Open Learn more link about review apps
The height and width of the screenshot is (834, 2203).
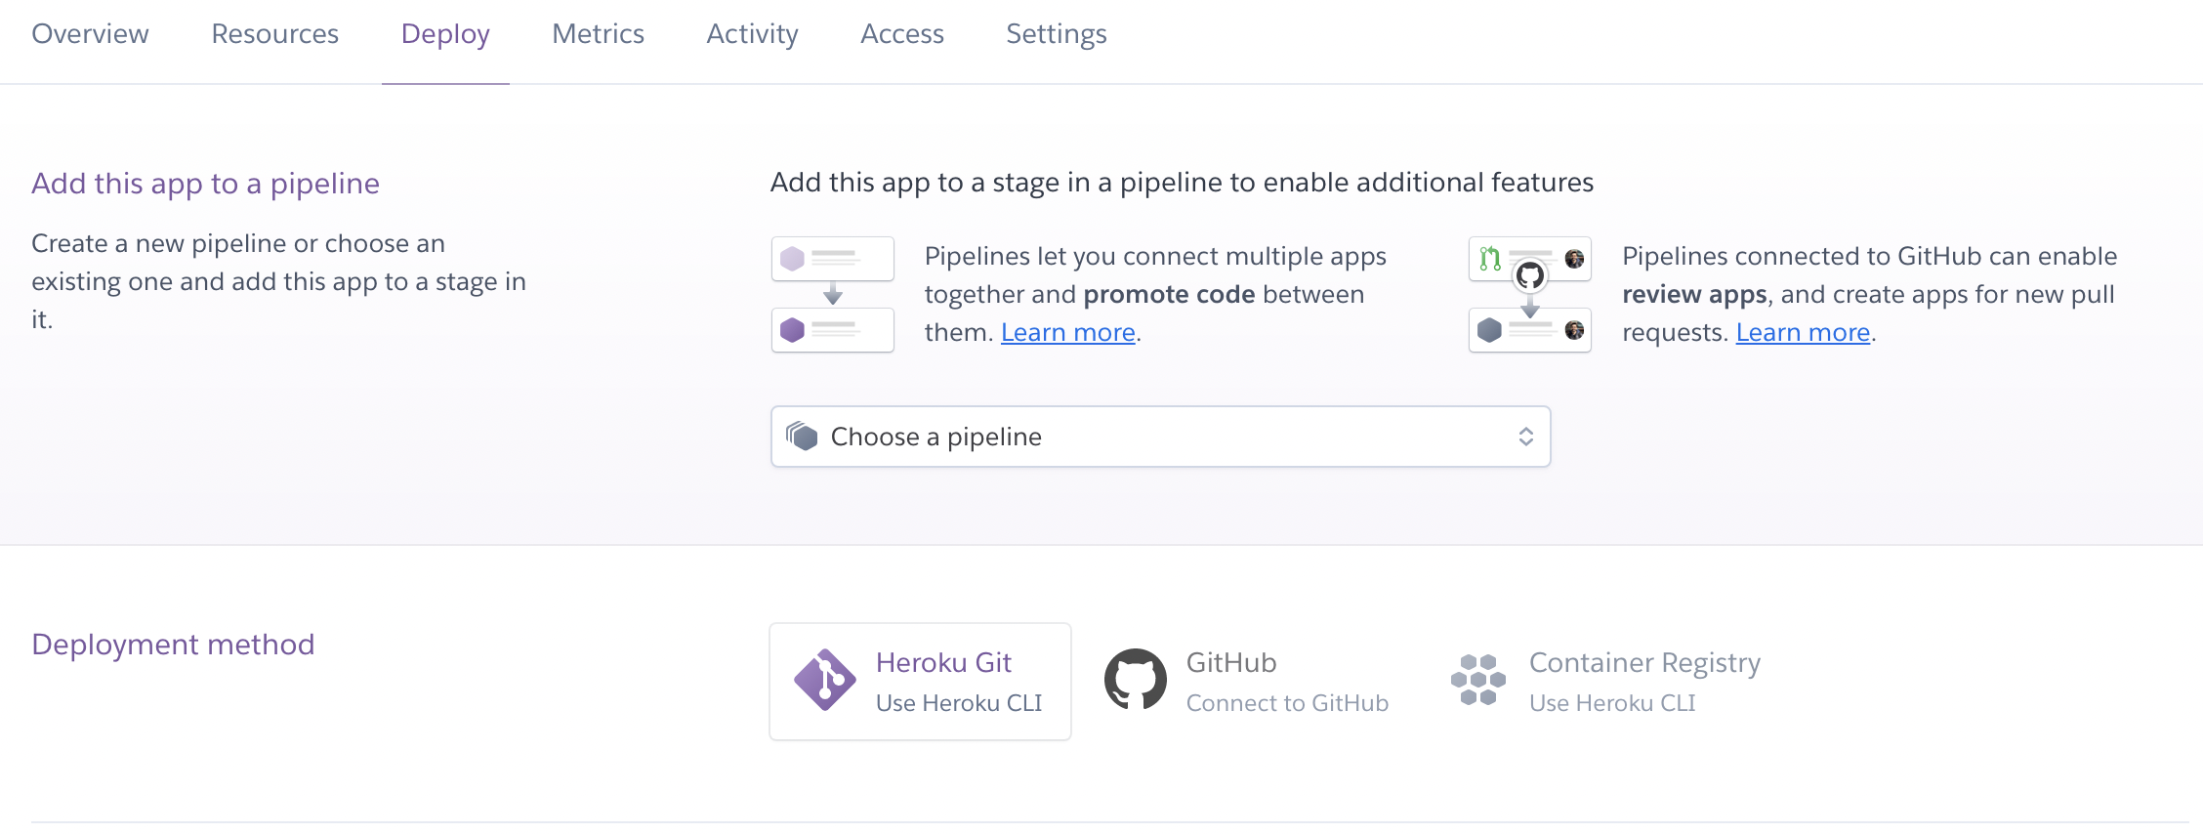(1803, 333)
